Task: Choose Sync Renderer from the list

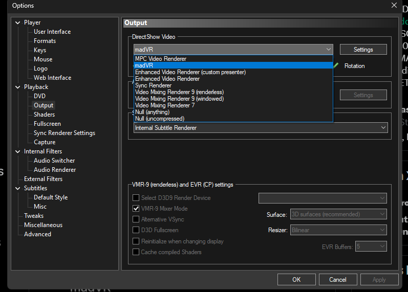Action: tap(233, 85)
